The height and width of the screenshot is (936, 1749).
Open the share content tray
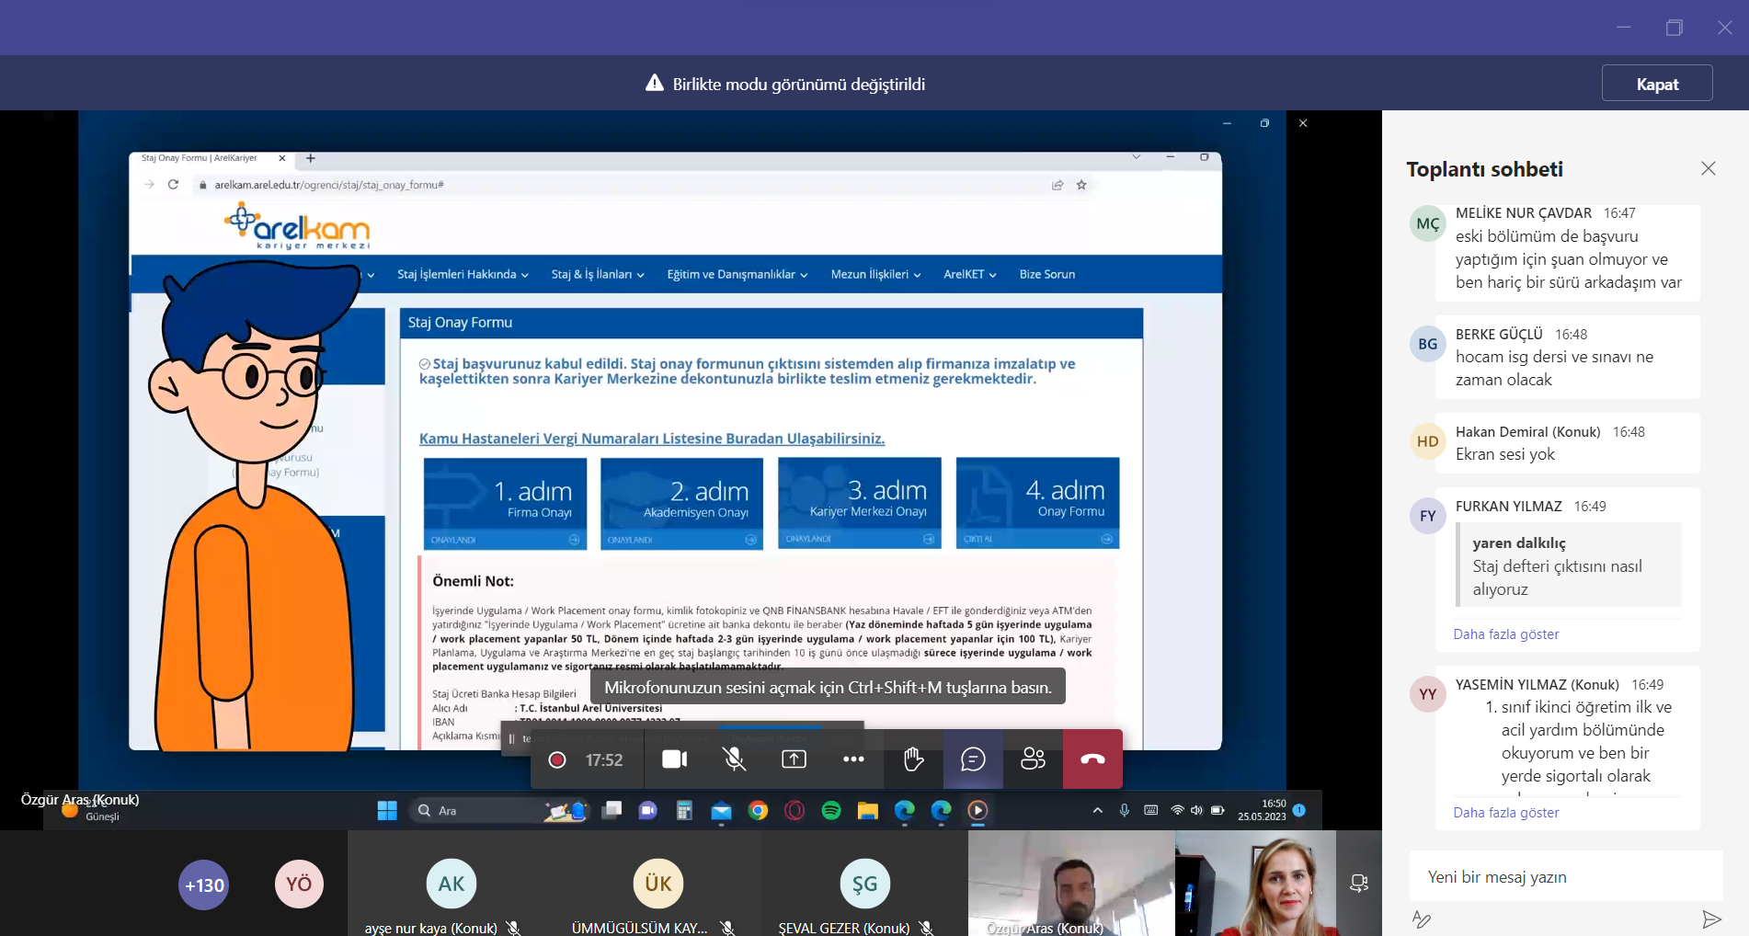coord(794,759)
